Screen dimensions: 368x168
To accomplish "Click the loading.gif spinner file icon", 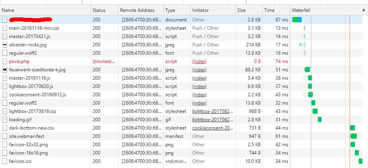I will pyautogui.click(x=5, y=120).
